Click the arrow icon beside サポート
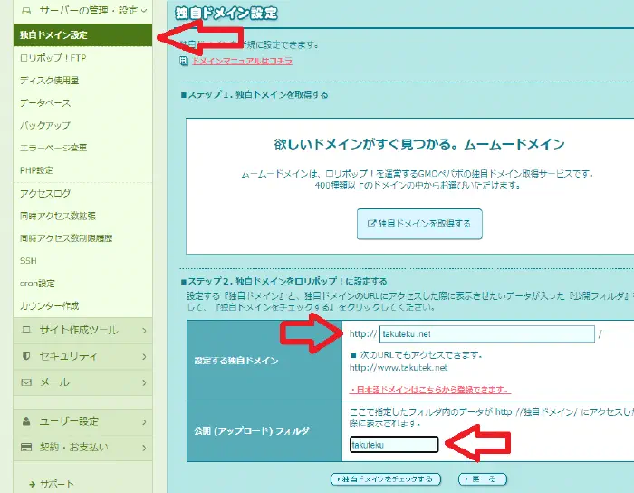The width and height of the screenshot is (634, 493). (33, 484)
